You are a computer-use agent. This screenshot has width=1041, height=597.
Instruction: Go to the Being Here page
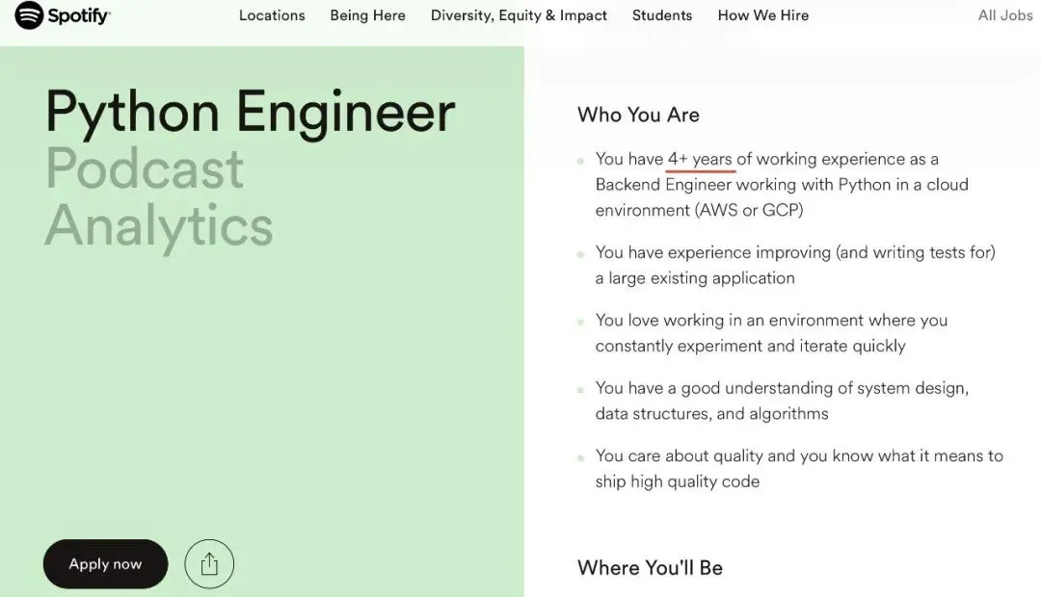(367, 15)
